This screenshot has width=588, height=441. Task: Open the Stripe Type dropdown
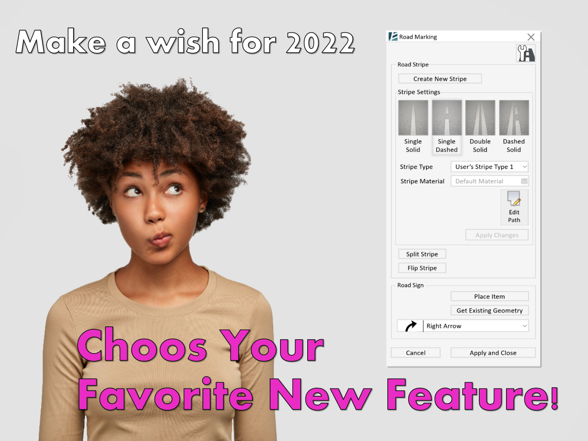(490, 167)
